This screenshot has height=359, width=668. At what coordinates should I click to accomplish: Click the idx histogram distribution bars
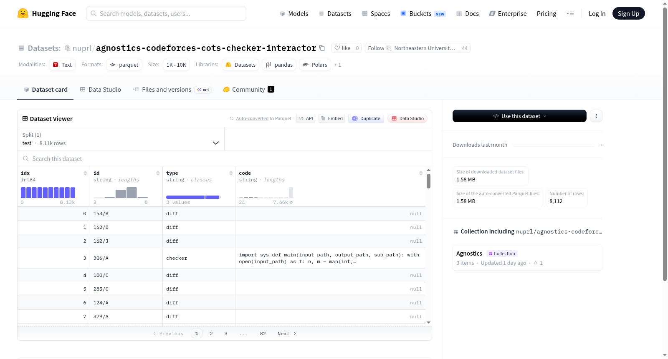pyautogui.click(x=48, y=193)
